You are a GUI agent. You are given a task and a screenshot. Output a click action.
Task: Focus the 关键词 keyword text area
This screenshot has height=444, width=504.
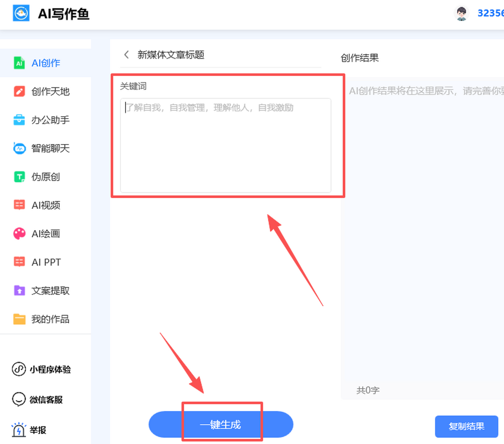[x=226, y=145]
